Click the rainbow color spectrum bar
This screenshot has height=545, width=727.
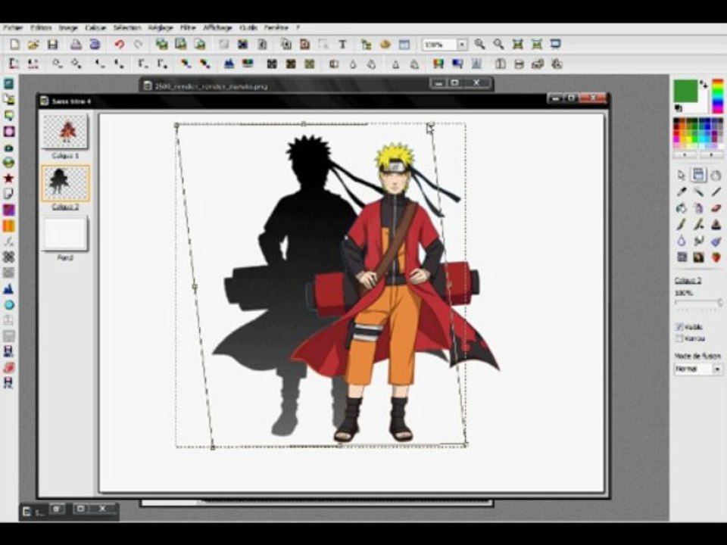(718, 96)
